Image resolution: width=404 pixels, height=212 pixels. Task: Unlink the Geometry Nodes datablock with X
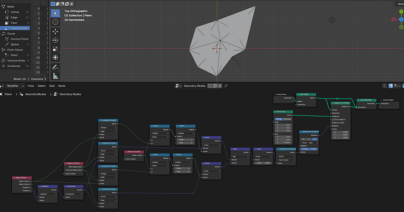click(220, 86)
